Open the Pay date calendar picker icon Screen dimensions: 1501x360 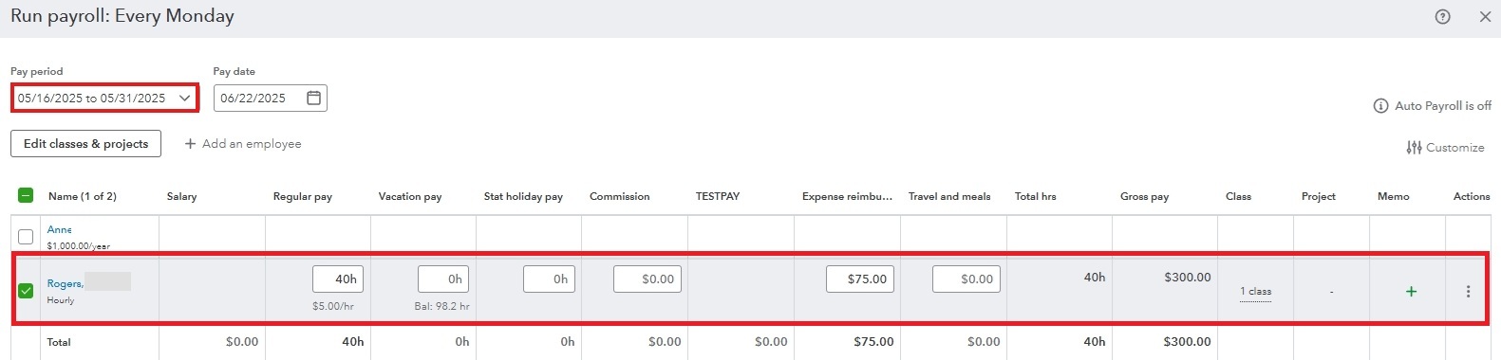pyautogui.click(x=313, y=98)
